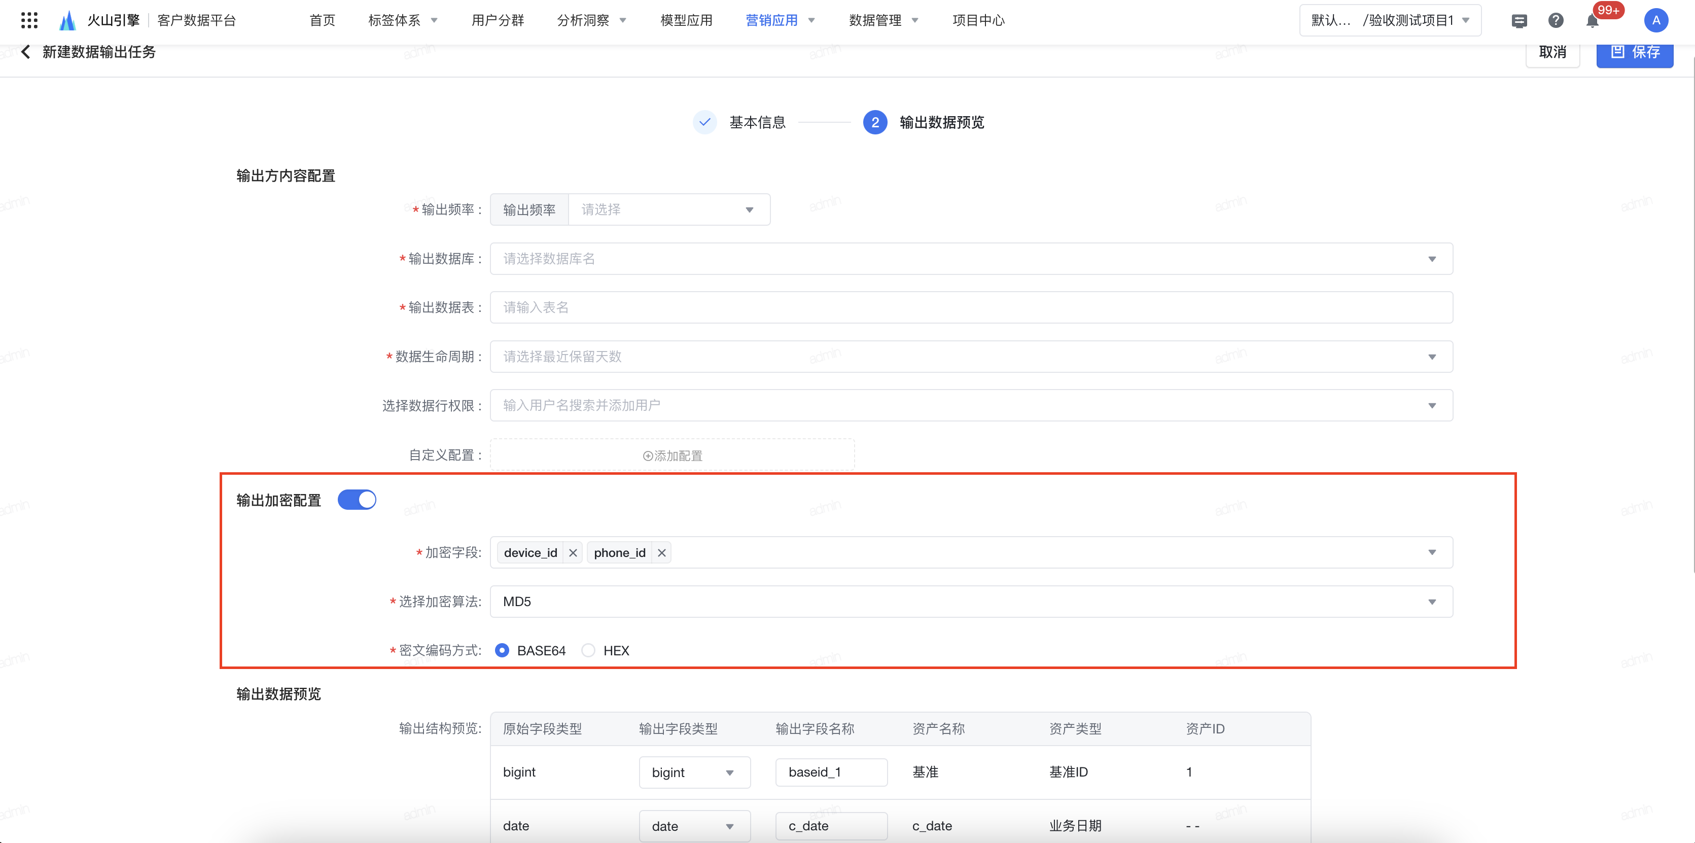The height and width of the screenshot is (843, 1695).
Task: Remove the device_id tag
Action: (573, 553)
